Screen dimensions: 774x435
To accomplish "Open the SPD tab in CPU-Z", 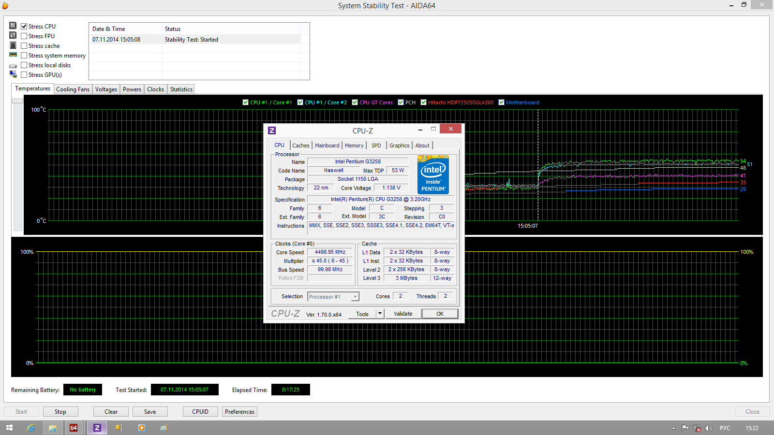I will pyautogui.click(x=376, y=145).
